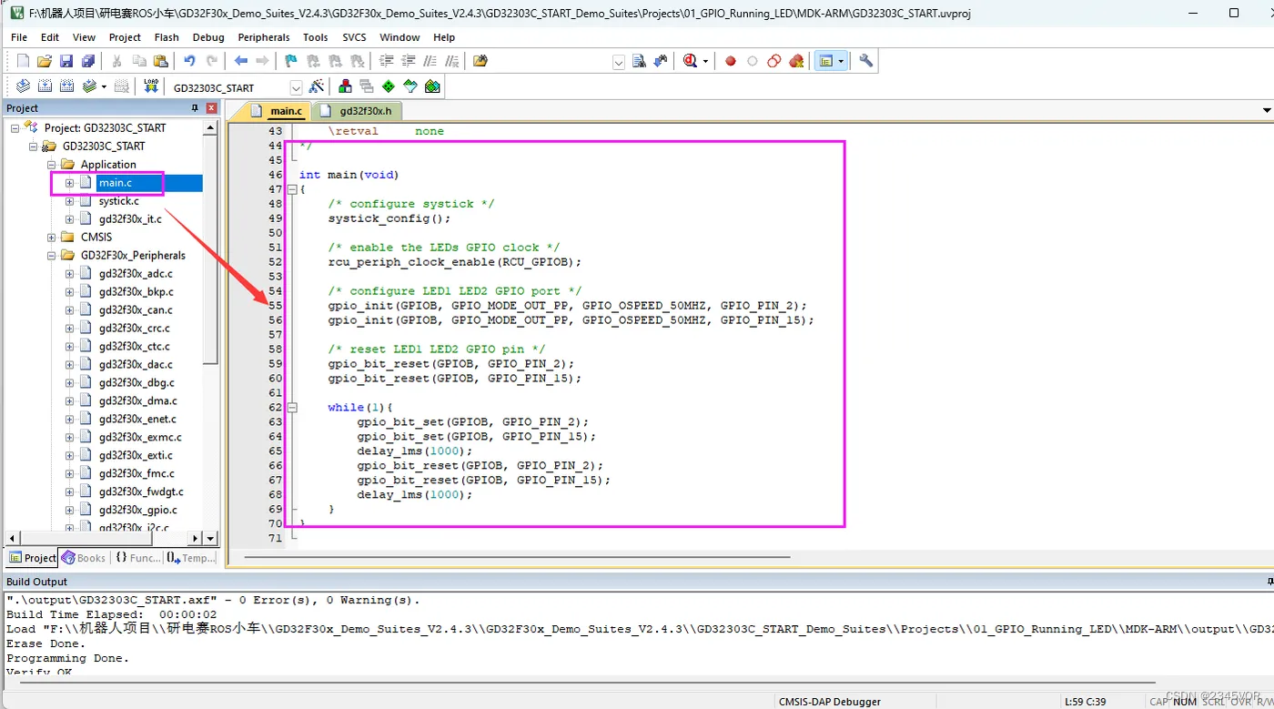Expand the CMSIS folder
Image resolution: width=1274 pixels, height=709 pixels.
point(51,238)
